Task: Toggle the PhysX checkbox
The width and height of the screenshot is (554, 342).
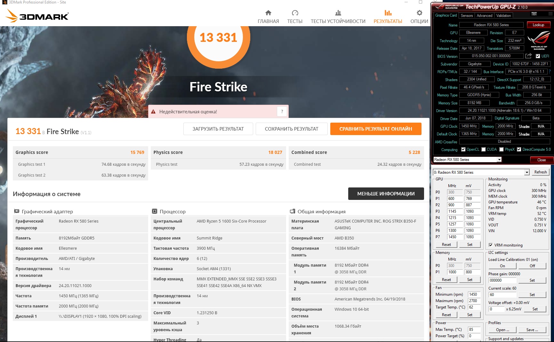Action: click(502, 149)
